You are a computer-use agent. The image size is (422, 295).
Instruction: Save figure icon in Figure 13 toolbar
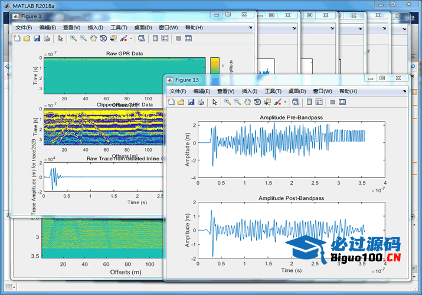tap(191, 102)
